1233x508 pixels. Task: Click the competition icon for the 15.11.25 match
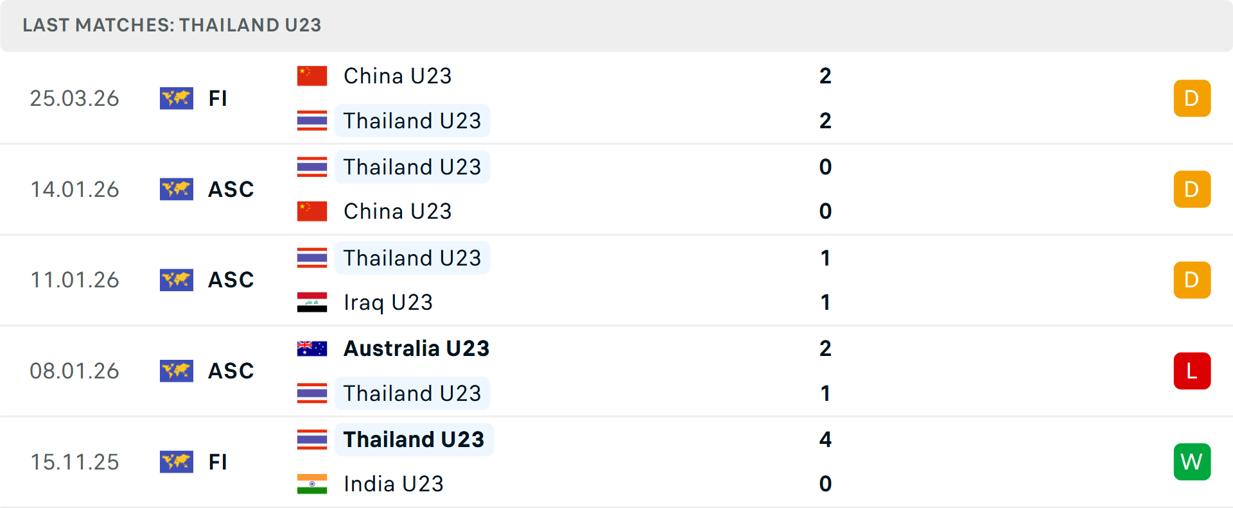[x=177, y=462]
